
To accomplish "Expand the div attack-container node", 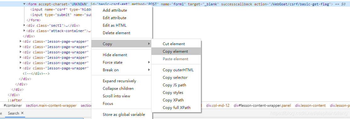I will 24,30.
